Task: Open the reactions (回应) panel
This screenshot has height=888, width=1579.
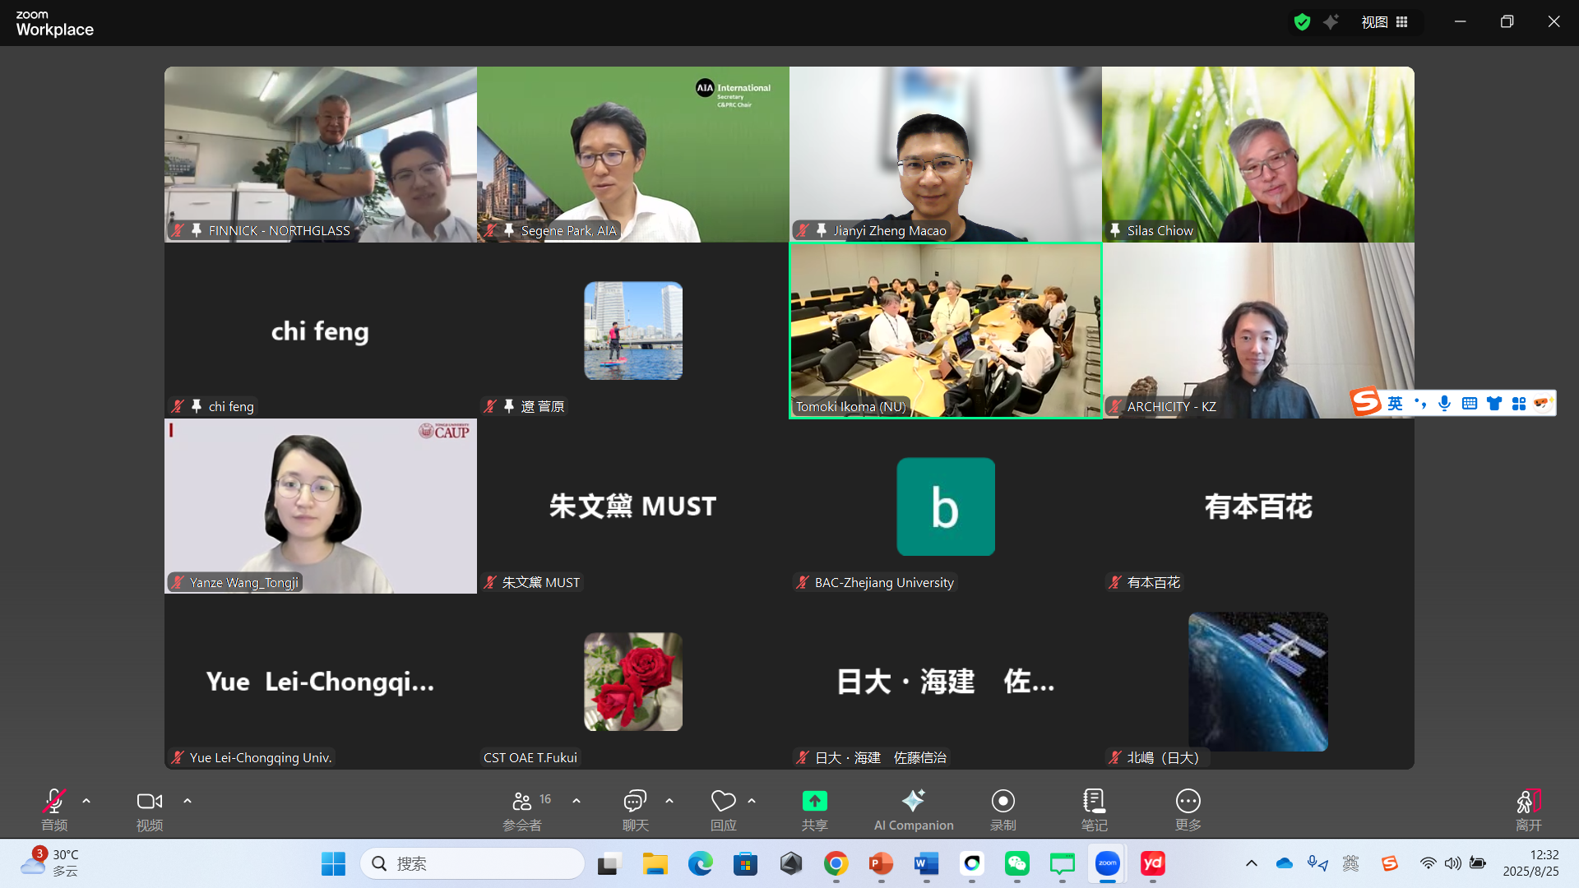Action: [723, 809]
